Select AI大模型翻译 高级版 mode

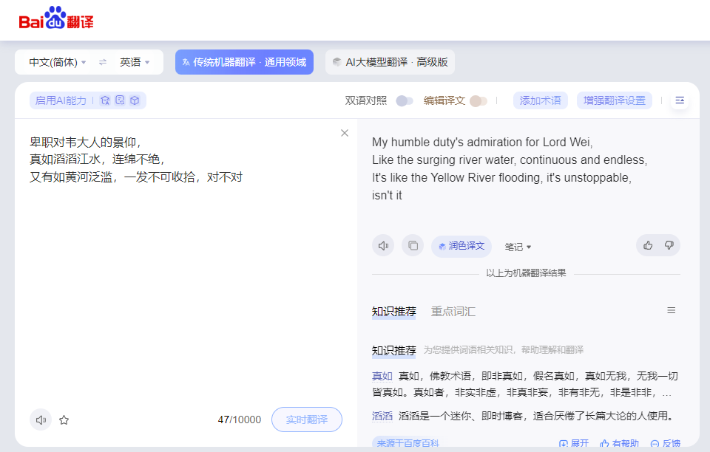click(x=390, y=62)
